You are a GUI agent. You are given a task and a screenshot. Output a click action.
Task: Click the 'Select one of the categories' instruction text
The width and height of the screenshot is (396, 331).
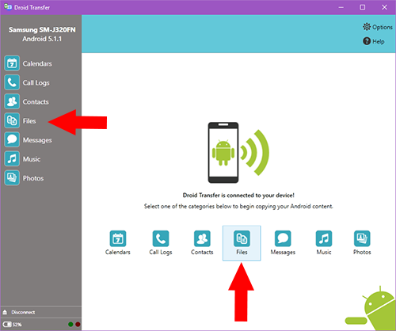coord(238,207)
